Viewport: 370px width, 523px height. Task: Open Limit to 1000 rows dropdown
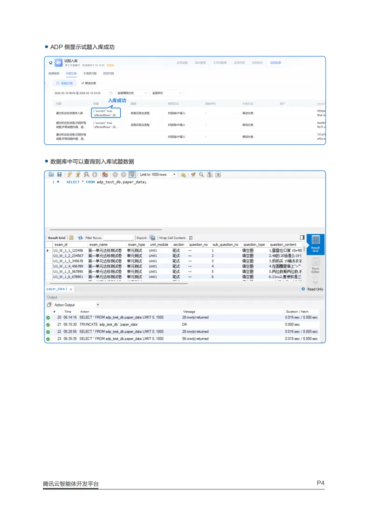pos(158,175)
